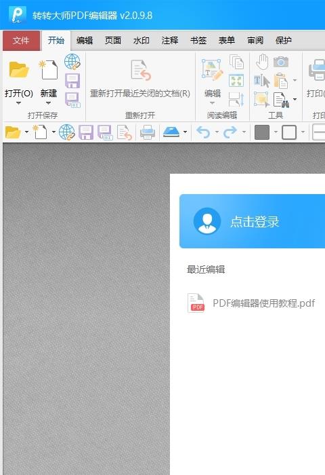Screen dimensions: 325x475
Task: Switch to the 书签 ribbon tab
Action: pos(198,40)
